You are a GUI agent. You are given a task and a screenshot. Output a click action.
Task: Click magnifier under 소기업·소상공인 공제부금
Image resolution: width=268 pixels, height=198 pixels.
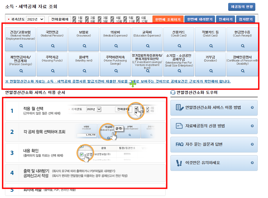(179, 71)
